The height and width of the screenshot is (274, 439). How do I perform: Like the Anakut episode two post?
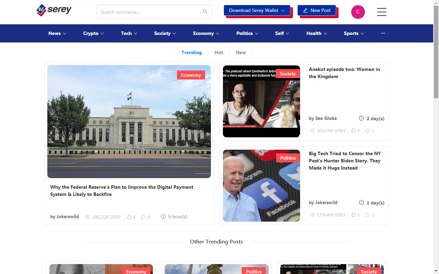click(x=354, y=130)
